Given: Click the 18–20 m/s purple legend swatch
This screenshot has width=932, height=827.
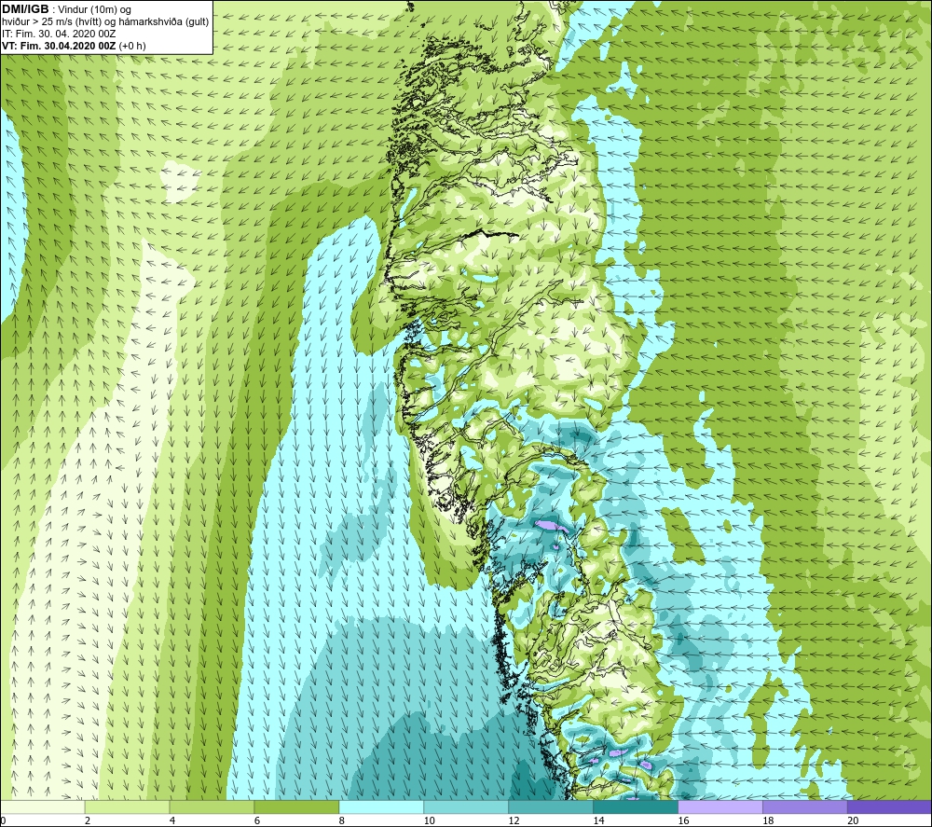Looking at the screenshot, I should click(x=805, y=806).
